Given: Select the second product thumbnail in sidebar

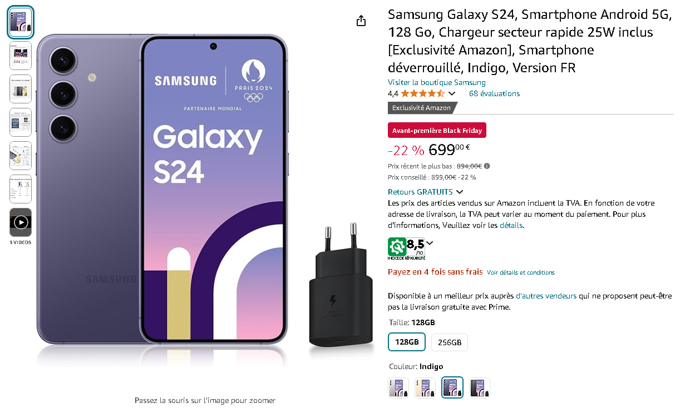Looking at the screenshot, I should [x=21, y=56].
